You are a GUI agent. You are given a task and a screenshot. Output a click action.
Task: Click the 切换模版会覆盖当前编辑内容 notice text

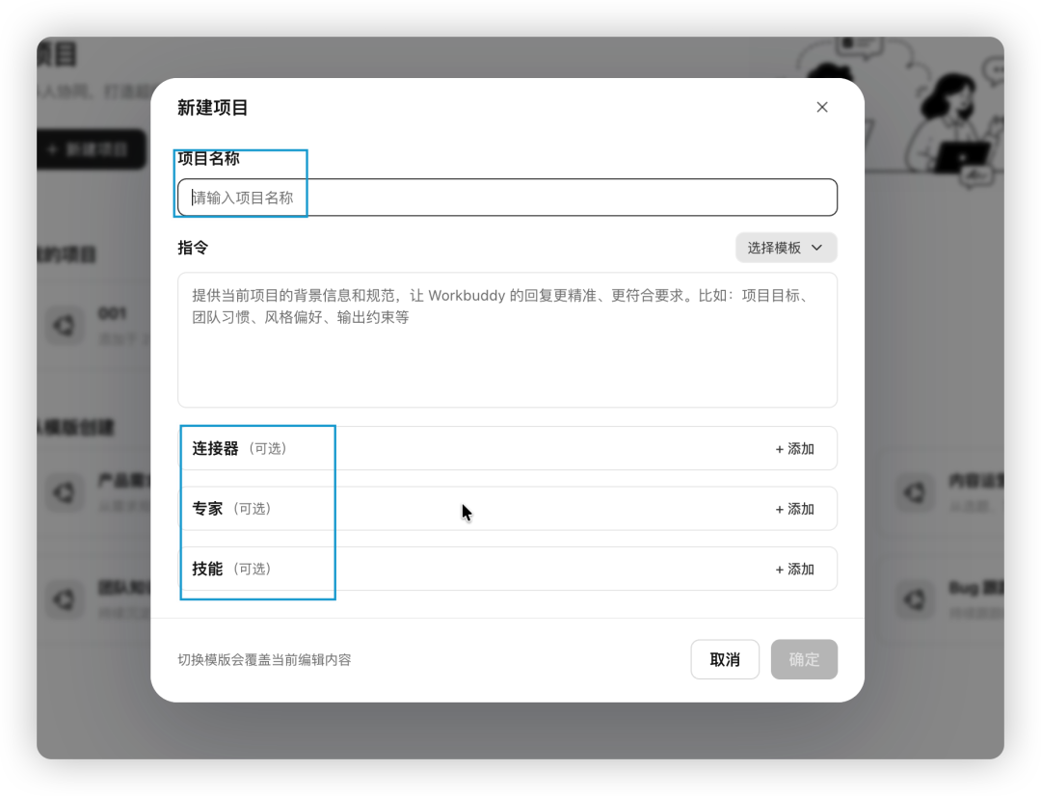264,660
